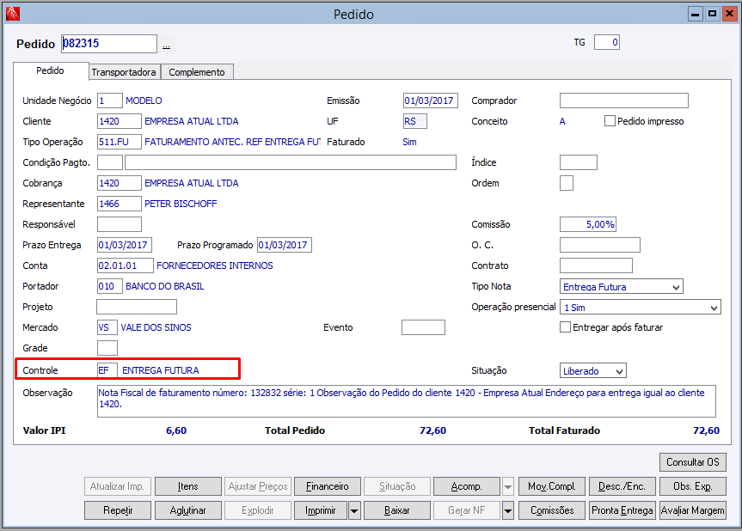
Task: Open the Comissões button
Action: pyautogui.click(x=552, y=510)
